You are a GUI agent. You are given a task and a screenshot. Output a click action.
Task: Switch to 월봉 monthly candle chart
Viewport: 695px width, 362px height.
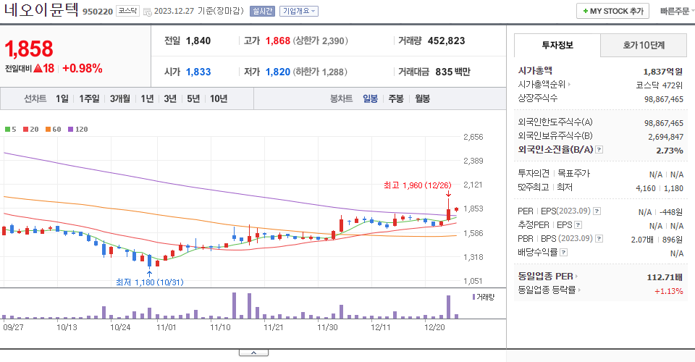click(422, 98)
